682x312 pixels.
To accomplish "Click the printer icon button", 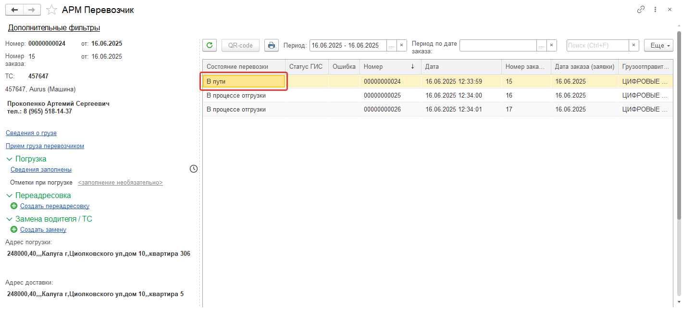I will pos(272,45).
